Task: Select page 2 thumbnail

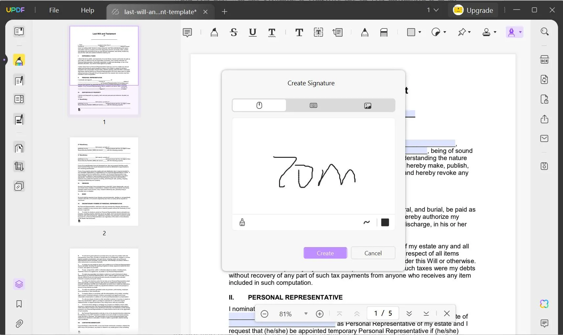Action: (104, 181)
